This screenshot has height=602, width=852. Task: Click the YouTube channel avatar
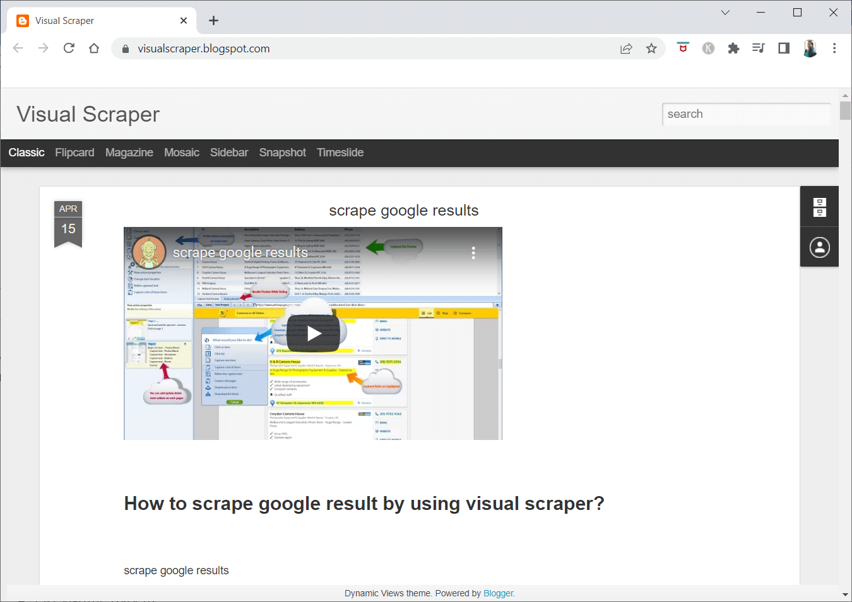point(149,253)
